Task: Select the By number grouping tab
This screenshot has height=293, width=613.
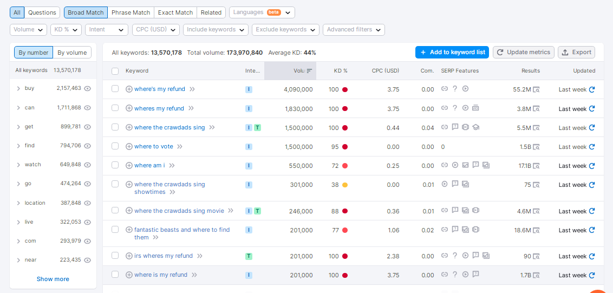Action: pos(34,53)
